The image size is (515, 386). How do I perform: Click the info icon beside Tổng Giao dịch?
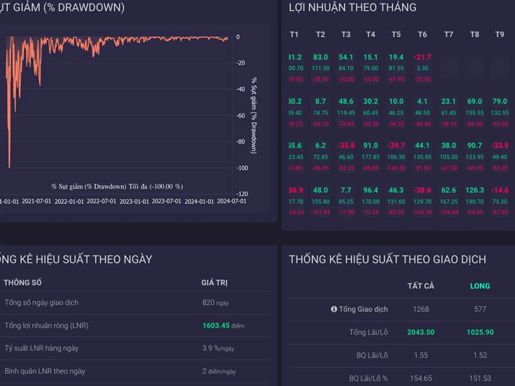point(333,309)
